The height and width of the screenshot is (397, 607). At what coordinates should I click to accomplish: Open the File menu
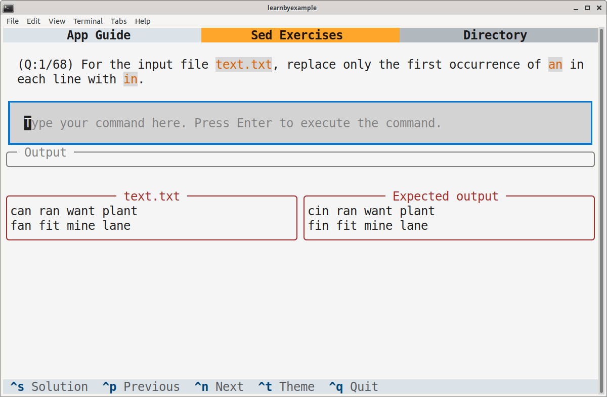12,21
